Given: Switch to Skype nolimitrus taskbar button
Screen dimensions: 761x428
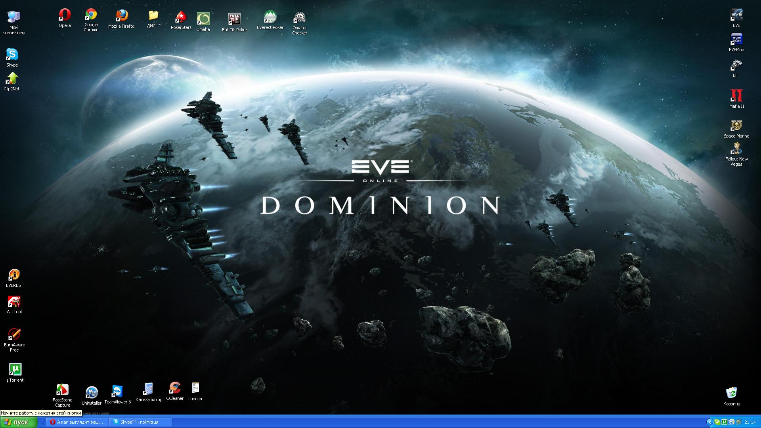Looking at the screenshot, I should tap(141, 422).
